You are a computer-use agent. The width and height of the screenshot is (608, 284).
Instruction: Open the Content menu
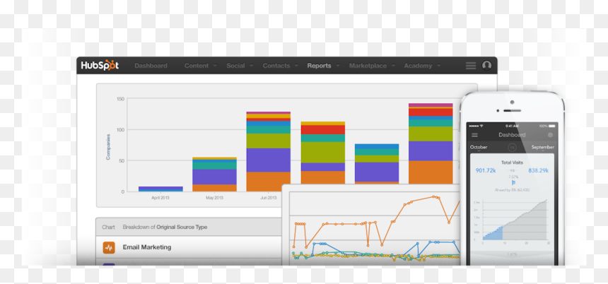(x=197, y=66)
